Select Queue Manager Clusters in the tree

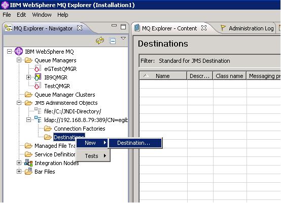(x=65, y=95)
